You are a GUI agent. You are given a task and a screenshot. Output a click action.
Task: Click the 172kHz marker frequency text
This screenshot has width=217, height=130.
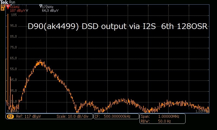48,7
